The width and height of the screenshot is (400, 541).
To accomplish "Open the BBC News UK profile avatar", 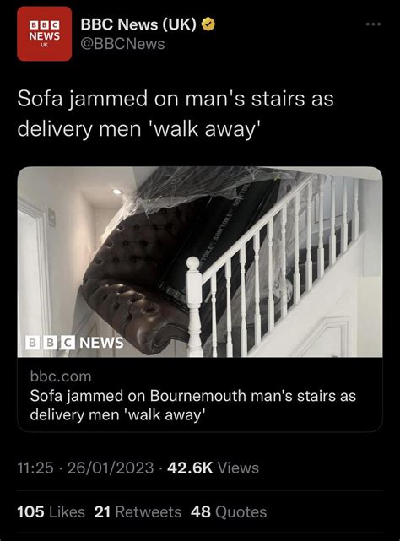I will click(44, 34).
